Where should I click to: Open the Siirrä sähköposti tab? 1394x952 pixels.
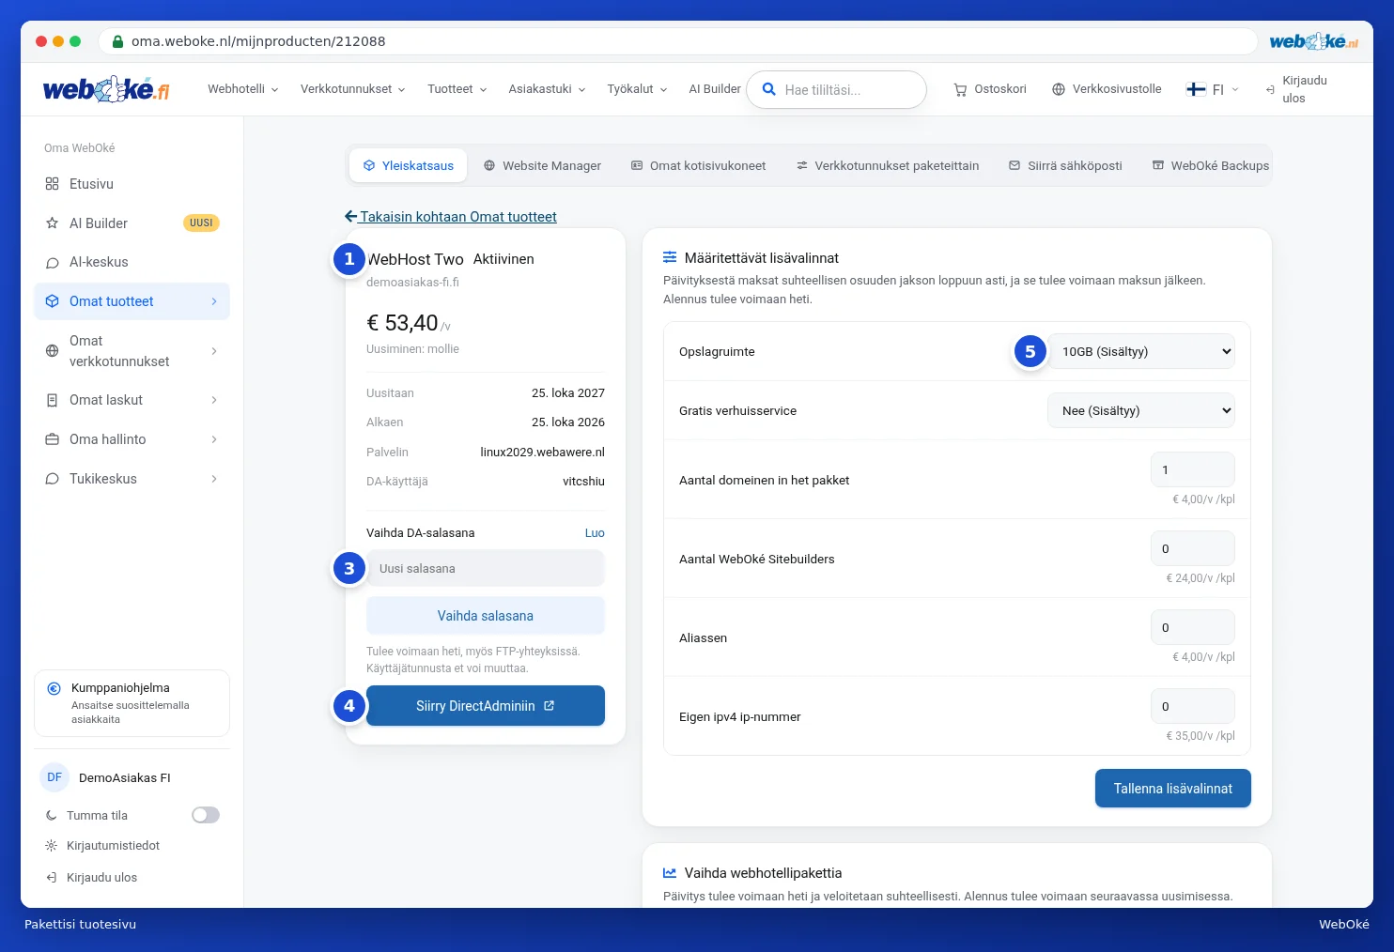coord(1065,165)
